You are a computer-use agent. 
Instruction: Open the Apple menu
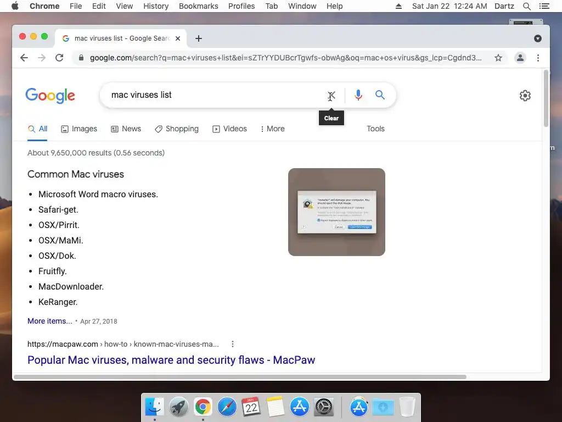[x=15, y=6]
